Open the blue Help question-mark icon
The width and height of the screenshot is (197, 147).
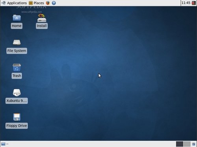point(54,3)
